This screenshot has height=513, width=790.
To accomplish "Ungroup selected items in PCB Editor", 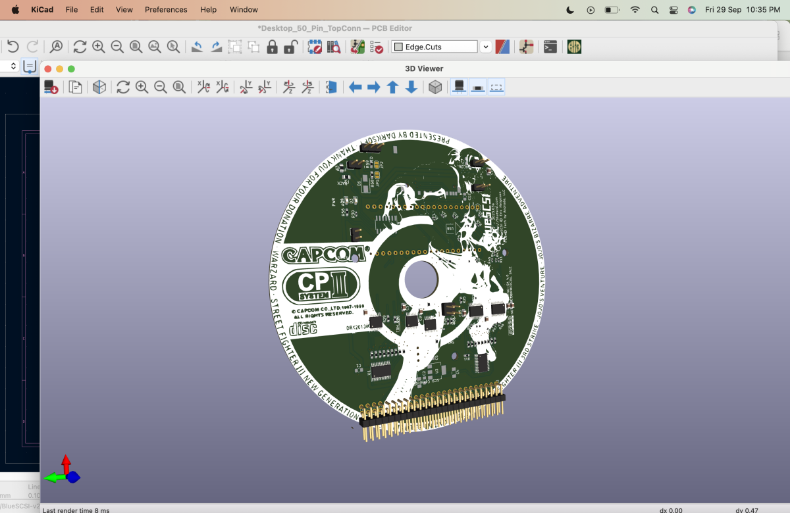I will point(253,47).
